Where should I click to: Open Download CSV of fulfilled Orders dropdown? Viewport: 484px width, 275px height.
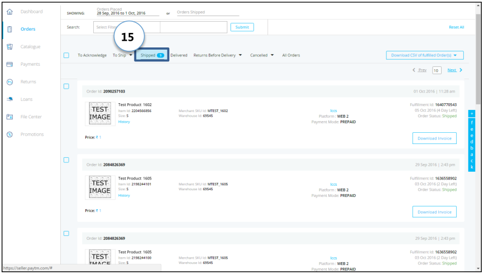click(x=425, y=55)
